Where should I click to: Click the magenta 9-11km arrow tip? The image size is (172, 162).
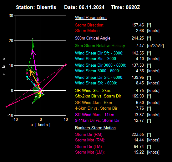32,50
